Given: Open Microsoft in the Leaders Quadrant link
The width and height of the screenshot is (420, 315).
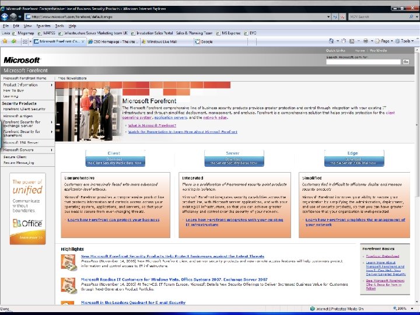Looking at the screenshot, I should click(133, 302).
